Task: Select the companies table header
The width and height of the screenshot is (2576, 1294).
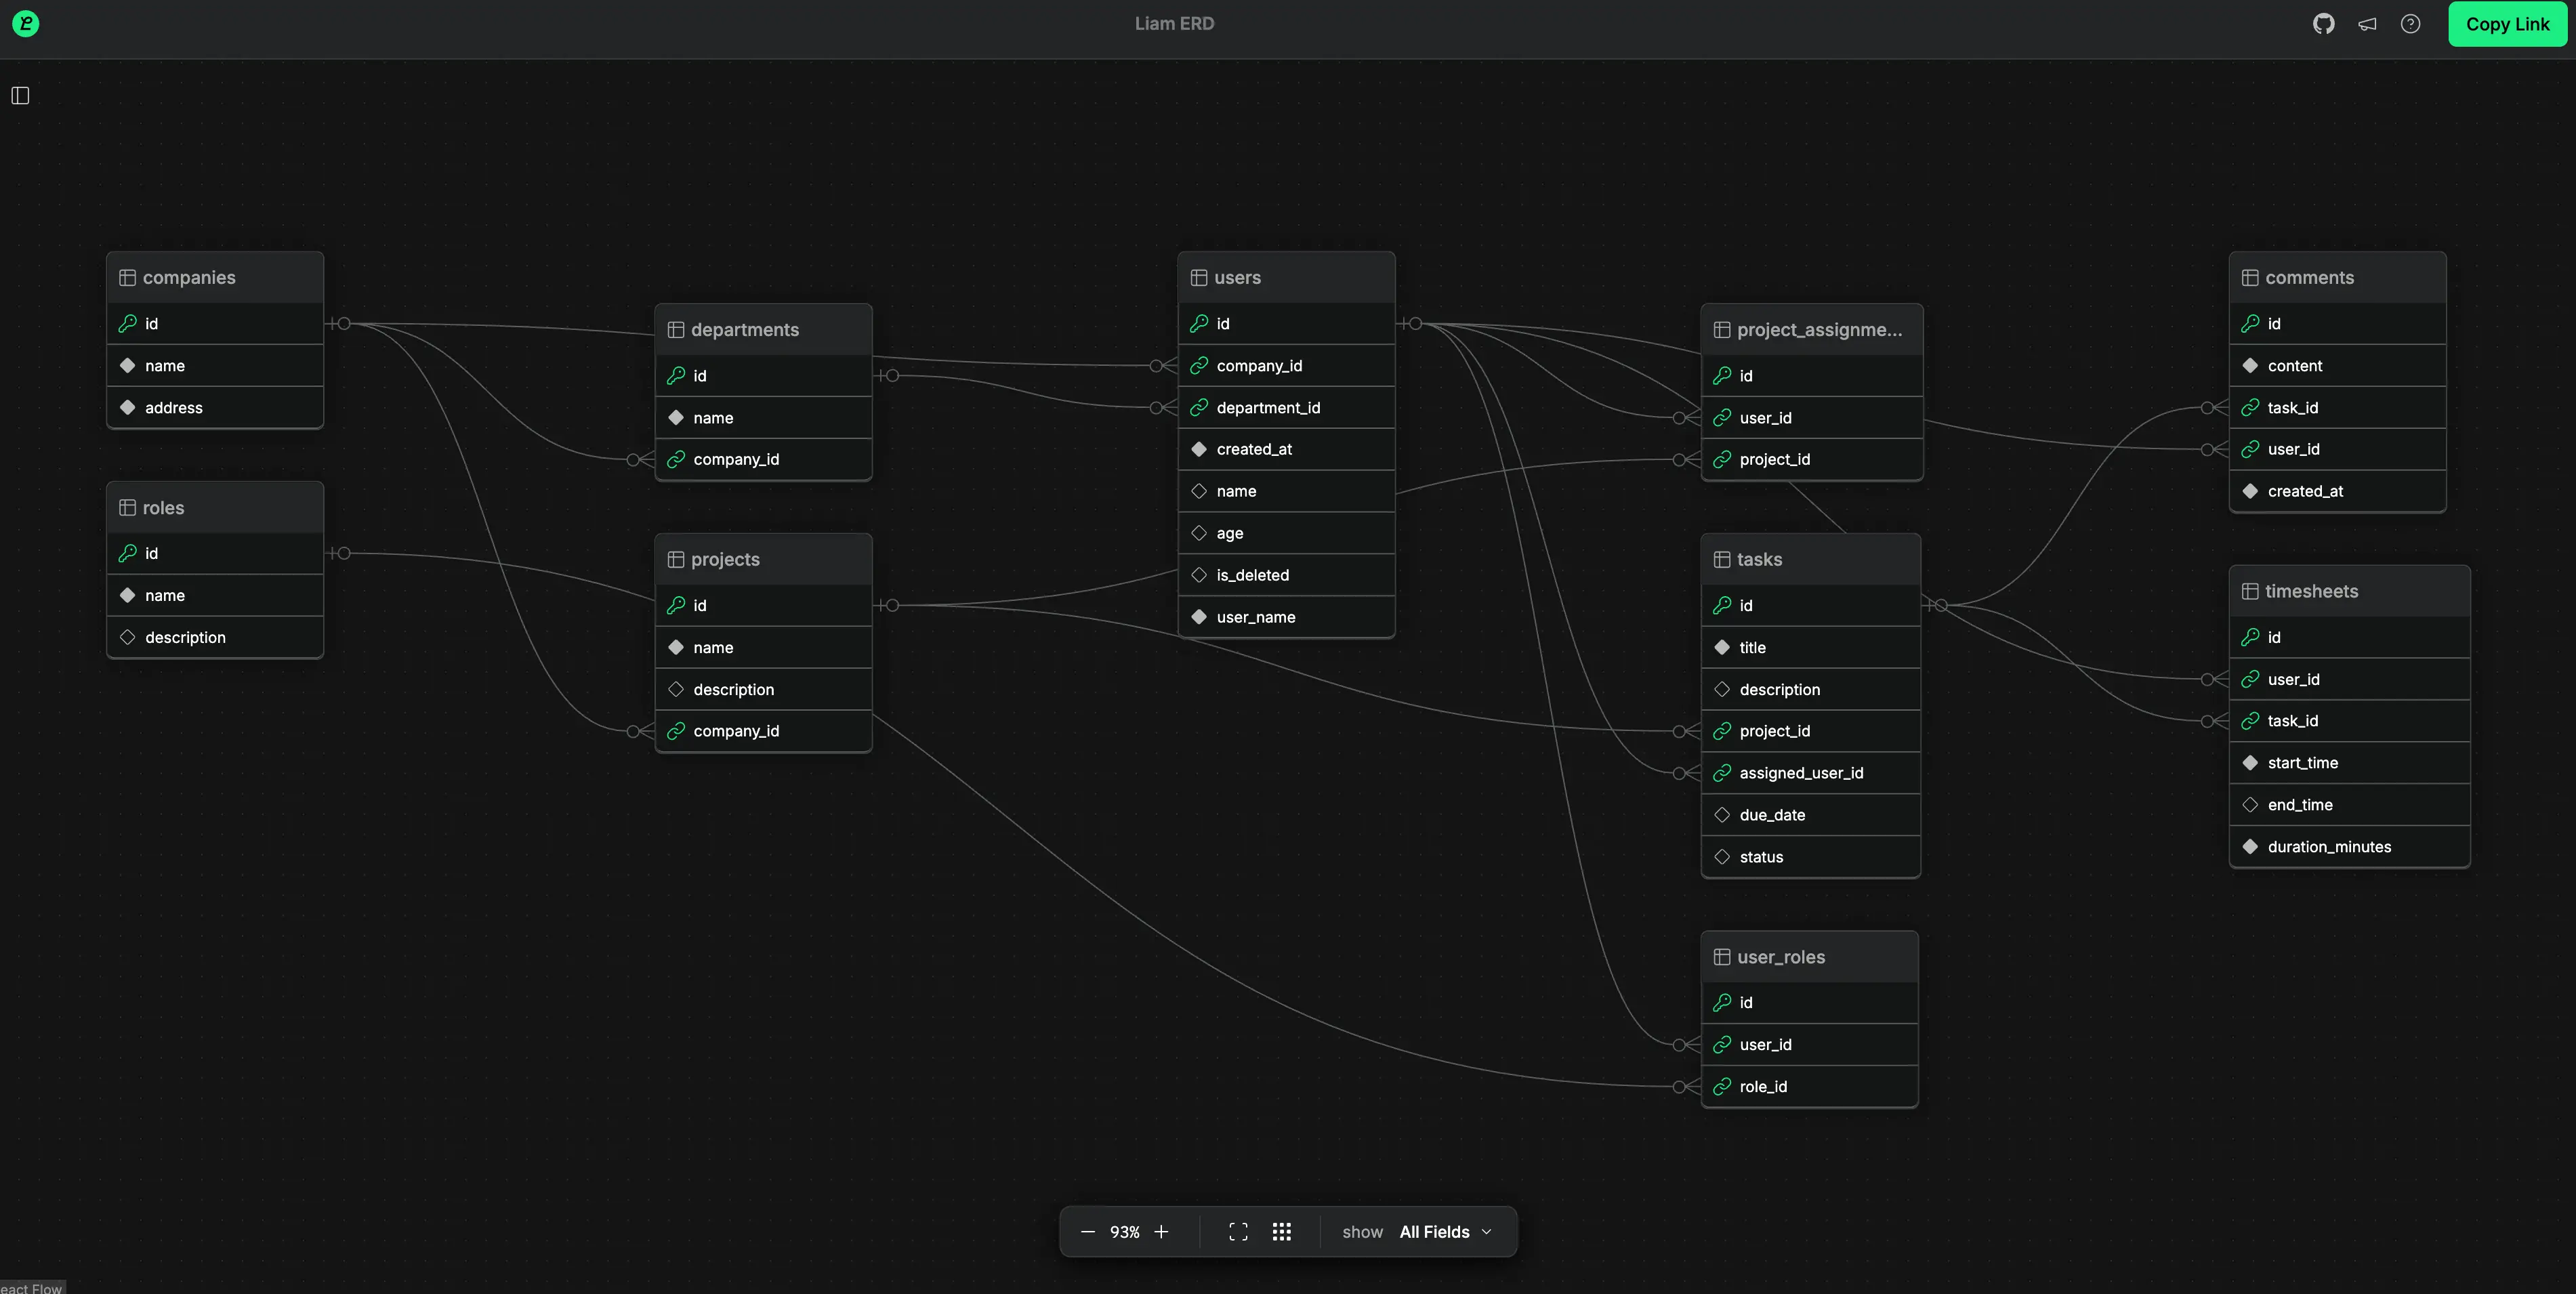Action: (x=215, y=278)
